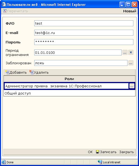139x166 pixels.
Task: Click the Заблокирован ложь value field
Action: [x=81, y=63]
